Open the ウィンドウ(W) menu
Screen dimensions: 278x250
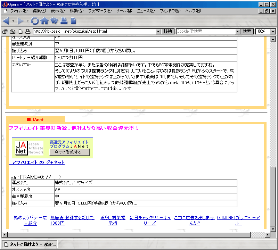click(x=170, y=11)
